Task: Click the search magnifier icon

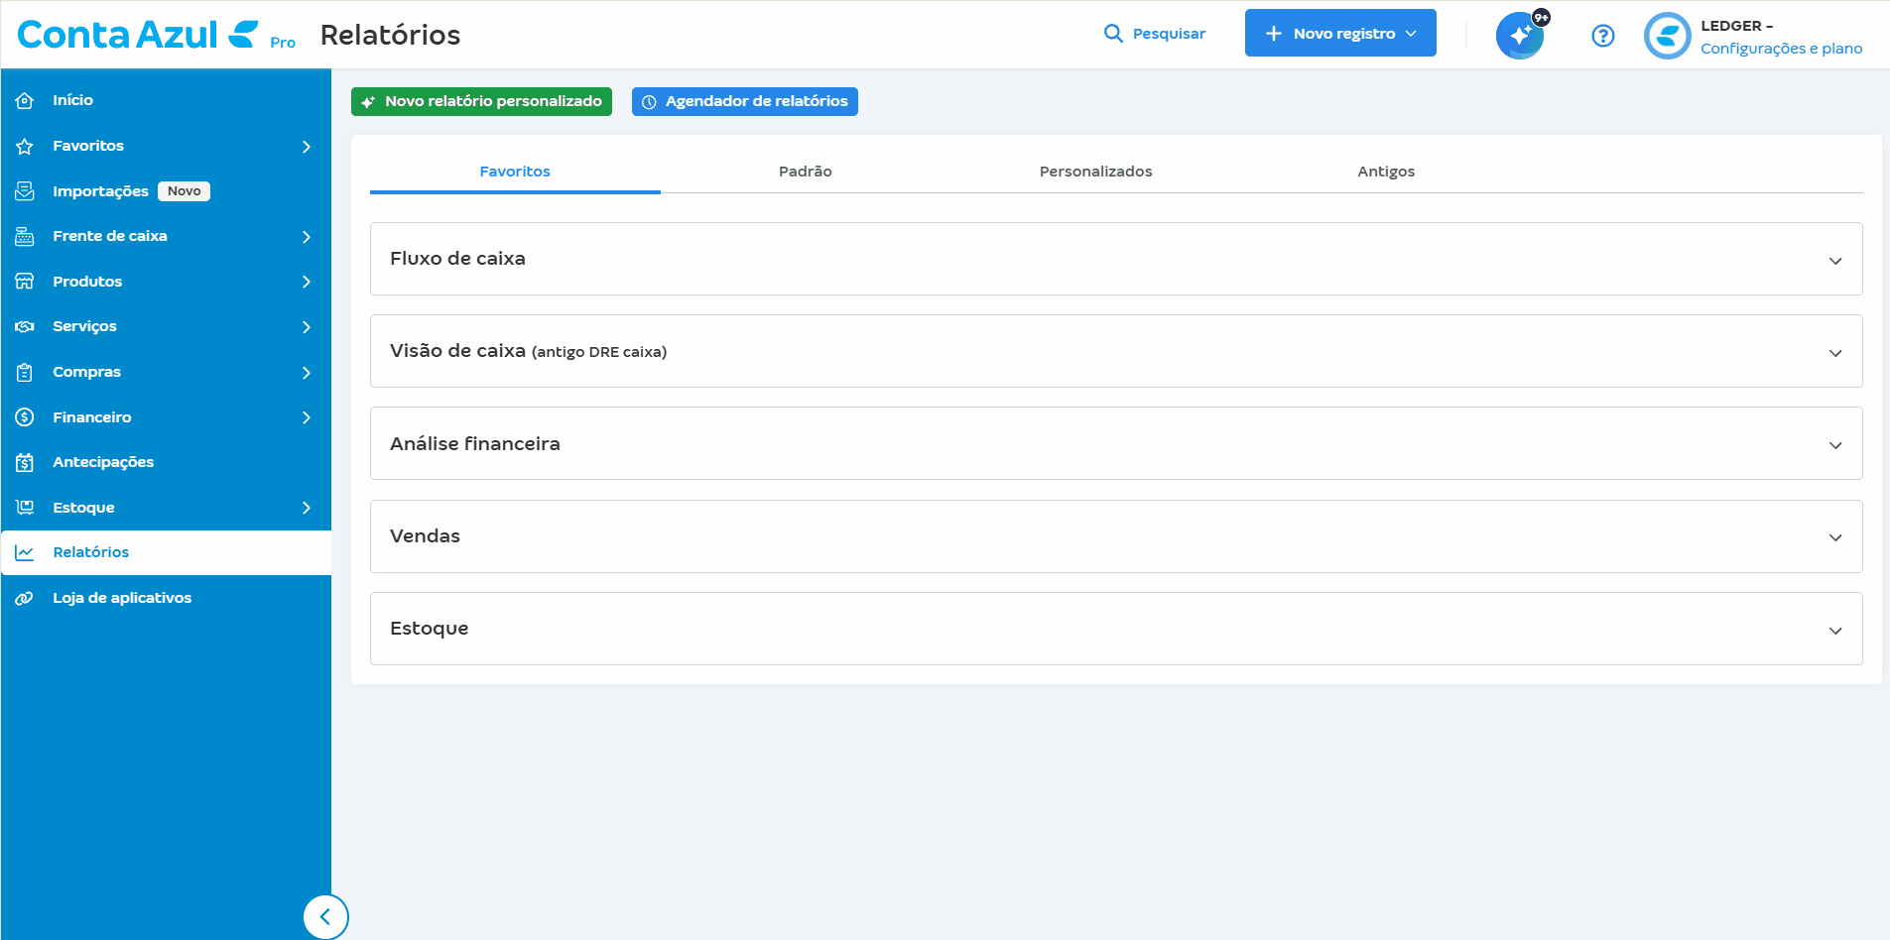Action: coord(1113,34)
